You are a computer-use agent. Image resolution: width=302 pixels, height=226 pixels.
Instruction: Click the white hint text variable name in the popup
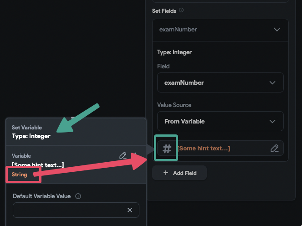point(38,165)
